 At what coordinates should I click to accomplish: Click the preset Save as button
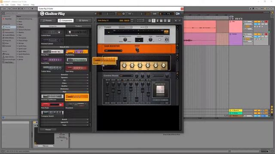tap(126, 21)
